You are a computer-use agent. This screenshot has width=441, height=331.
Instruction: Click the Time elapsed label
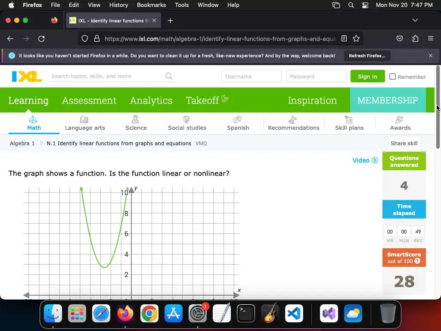404,209
